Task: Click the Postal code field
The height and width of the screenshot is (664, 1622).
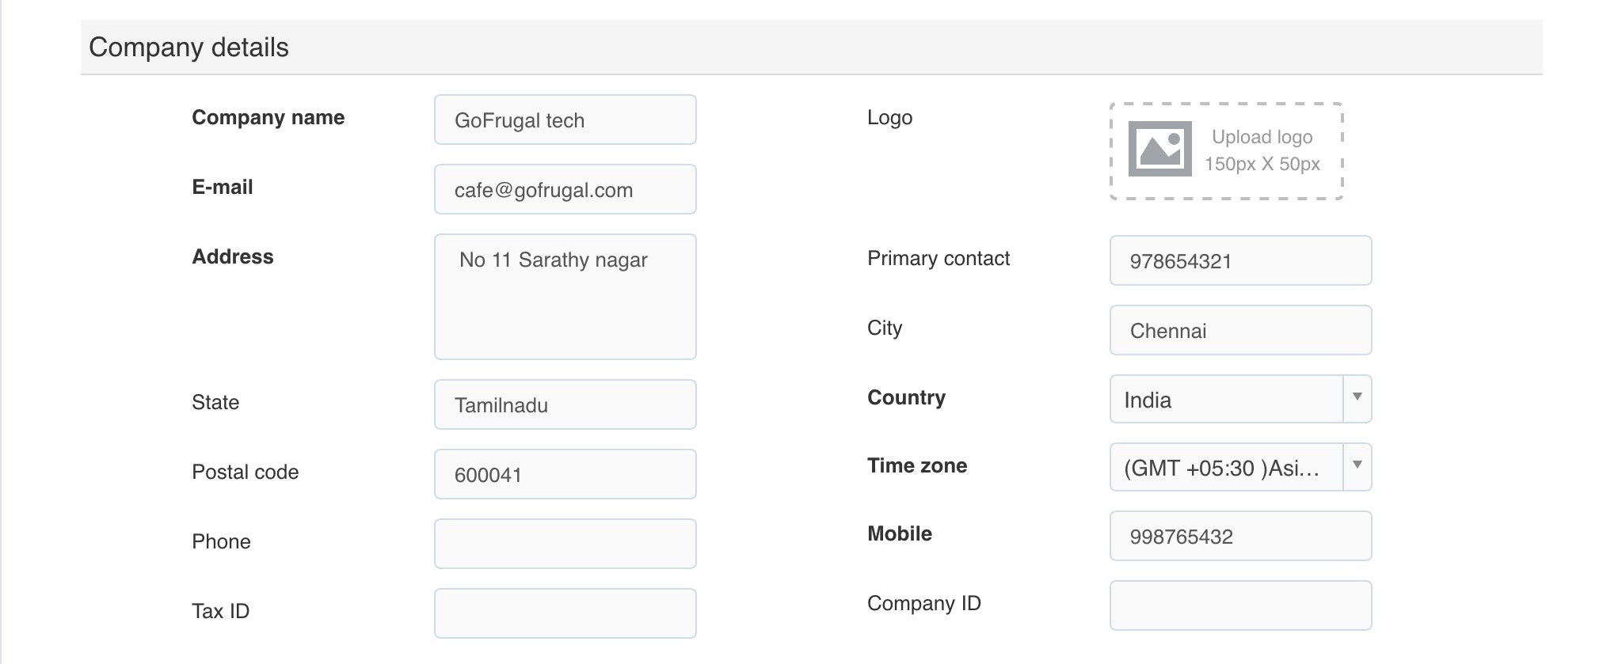Action: [565, 475]
